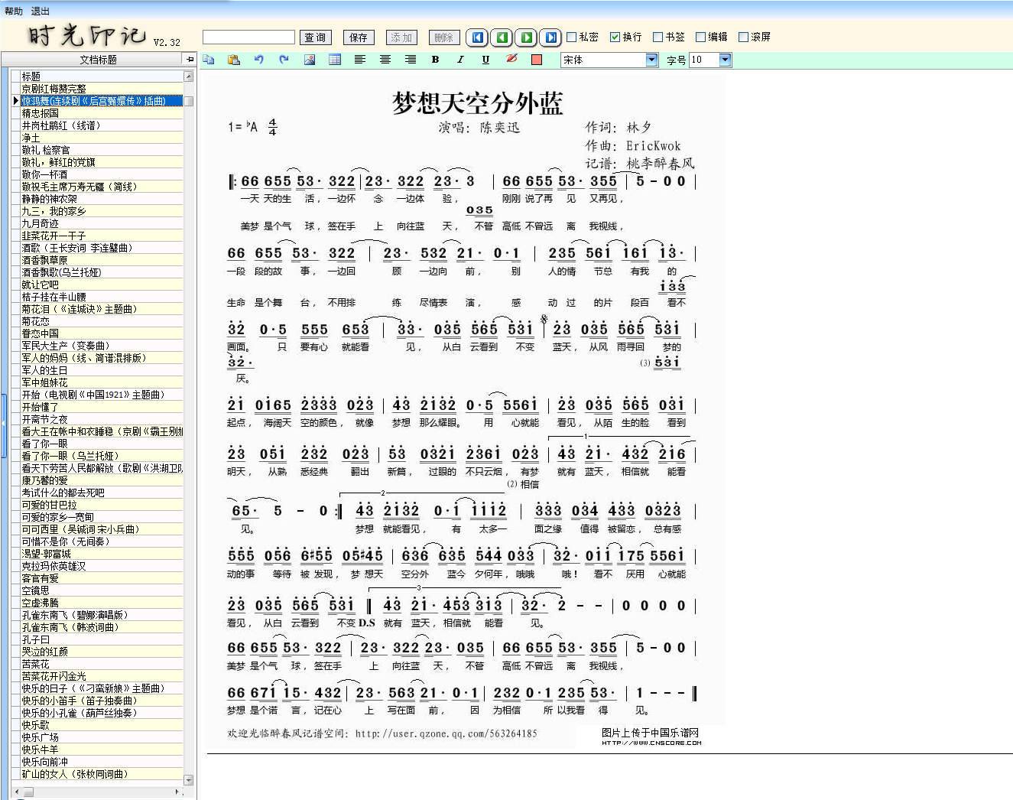Go to the next record

point(527,37)
